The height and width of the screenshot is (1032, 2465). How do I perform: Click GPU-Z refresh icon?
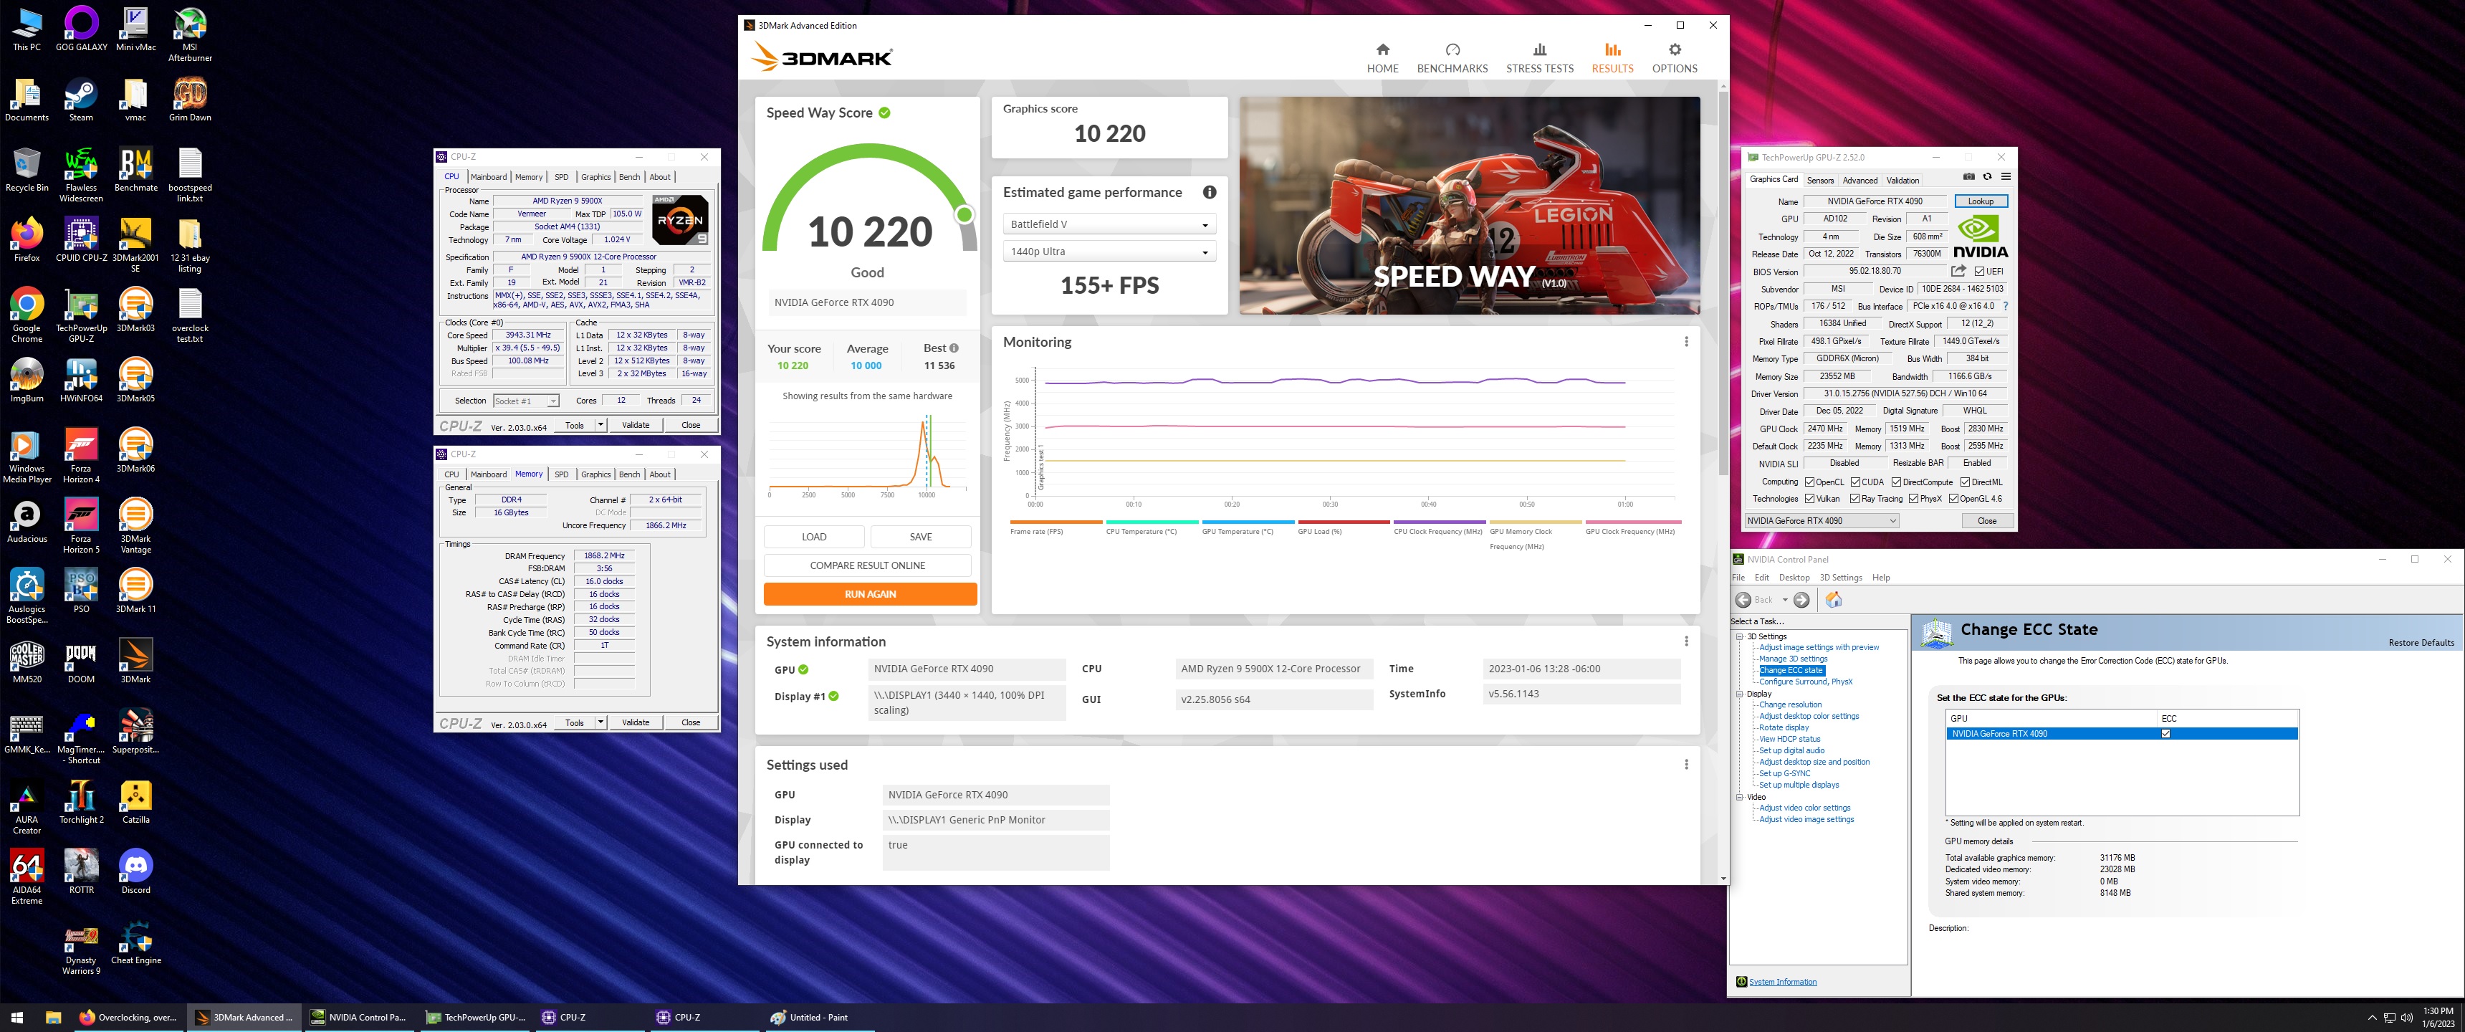point(1988,177)
